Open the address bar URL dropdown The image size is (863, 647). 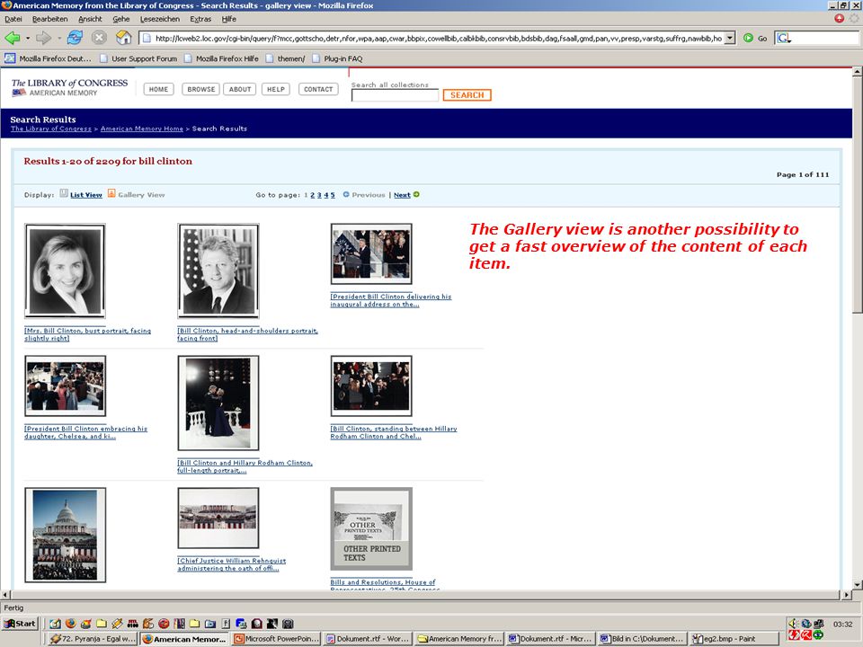(x=730, y=38)
